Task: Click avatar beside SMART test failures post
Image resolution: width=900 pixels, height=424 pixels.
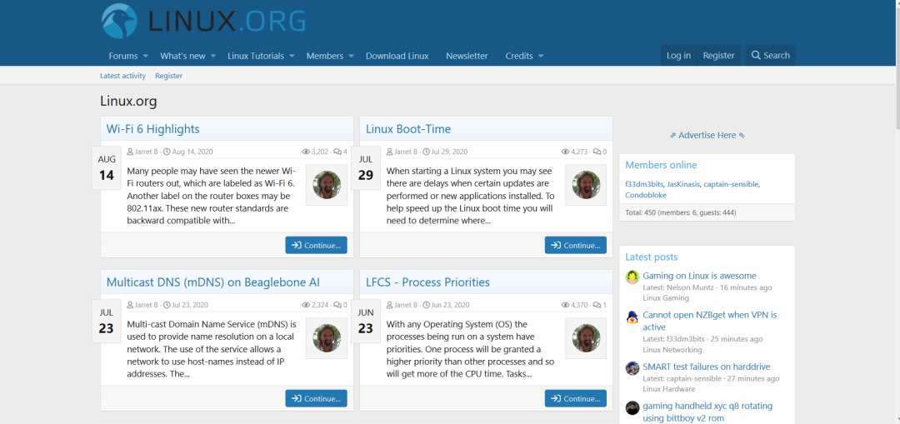Action: coord(632,368)
